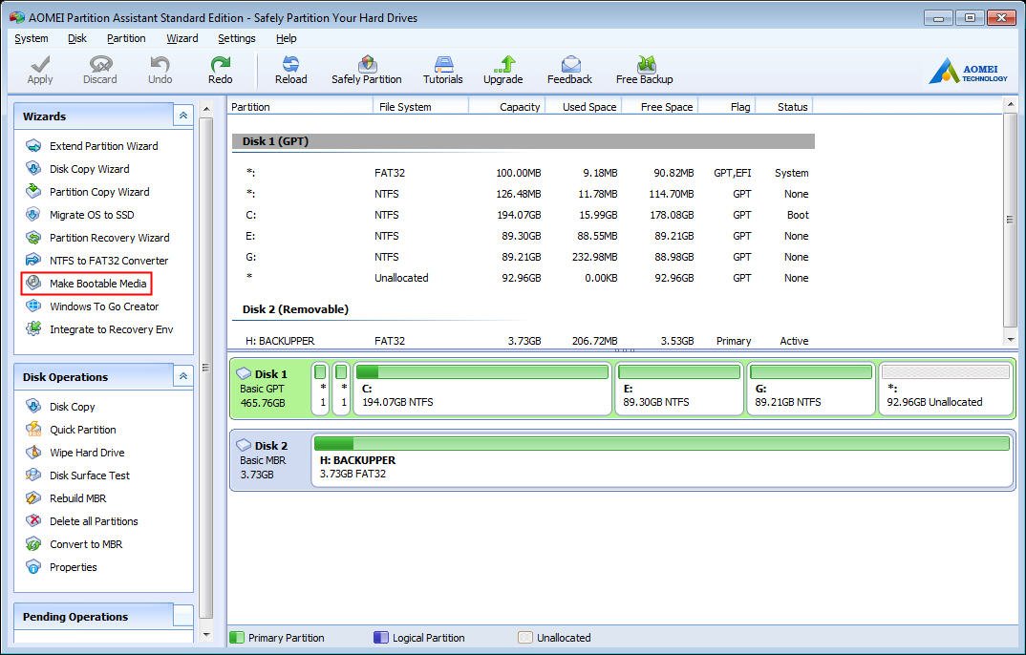Collapse the Disk Operations panel
Image resolution: width=1026 pixels, height=655 pixels.
182,376
